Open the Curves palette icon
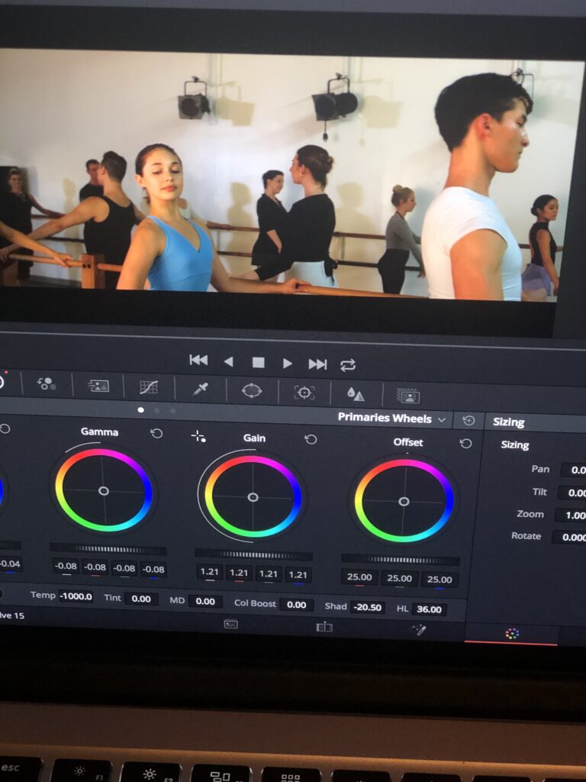 pos(149,387)
